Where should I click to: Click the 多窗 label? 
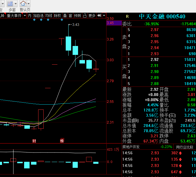coord(12,10)
